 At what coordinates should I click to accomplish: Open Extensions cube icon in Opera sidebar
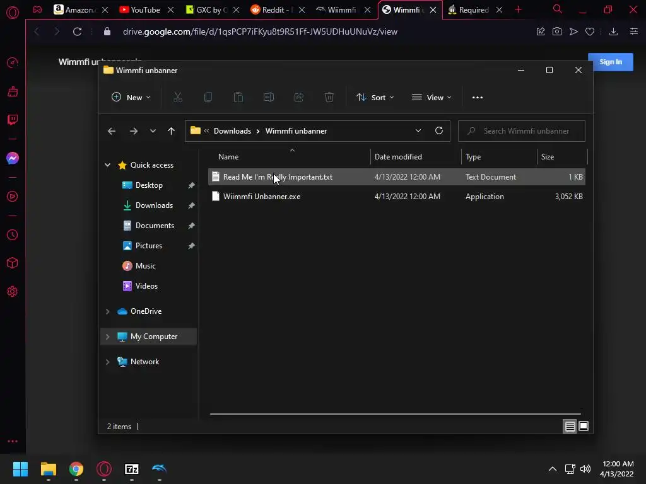[x=13, y=263]
